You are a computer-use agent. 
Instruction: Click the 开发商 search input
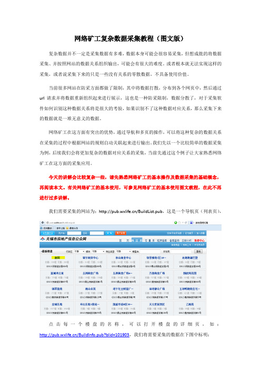pyautogui.click(x=180, y=251)
